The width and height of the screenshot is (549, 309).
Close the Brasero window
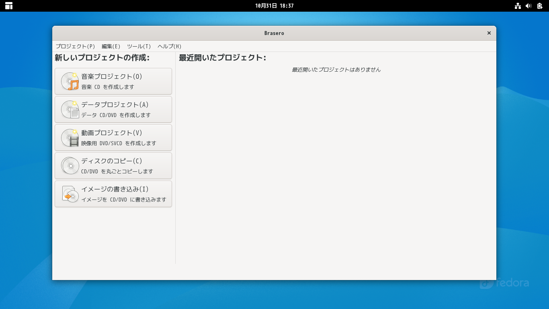coord(489,33)
